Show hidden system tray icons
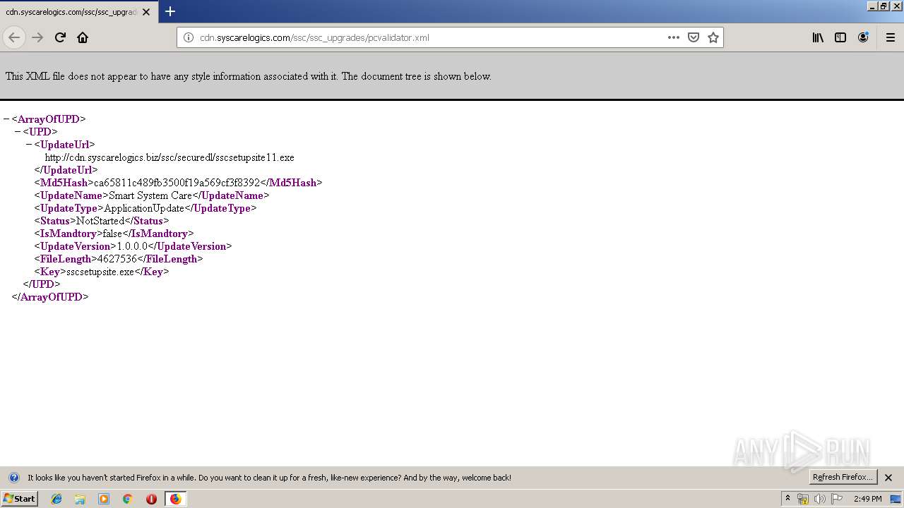The width and height of the screenshot is (904, 508). (787, 499)
